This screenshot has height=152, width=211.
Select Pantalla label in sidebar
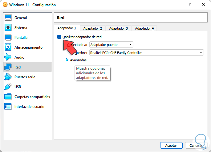coord(21,37)
